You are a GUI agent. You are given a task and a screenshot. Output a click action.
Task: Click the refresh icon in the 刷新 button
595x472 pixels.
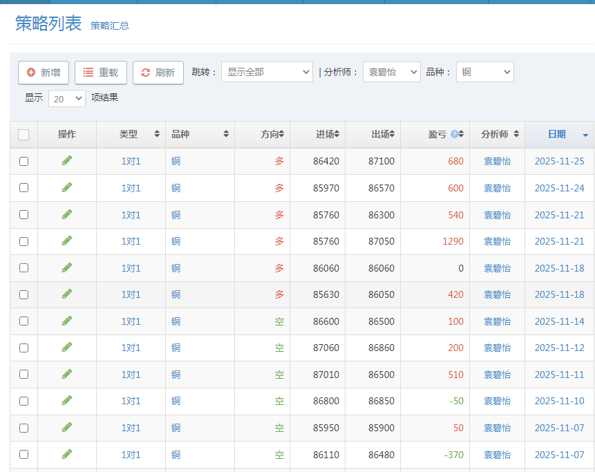[144, 72]
